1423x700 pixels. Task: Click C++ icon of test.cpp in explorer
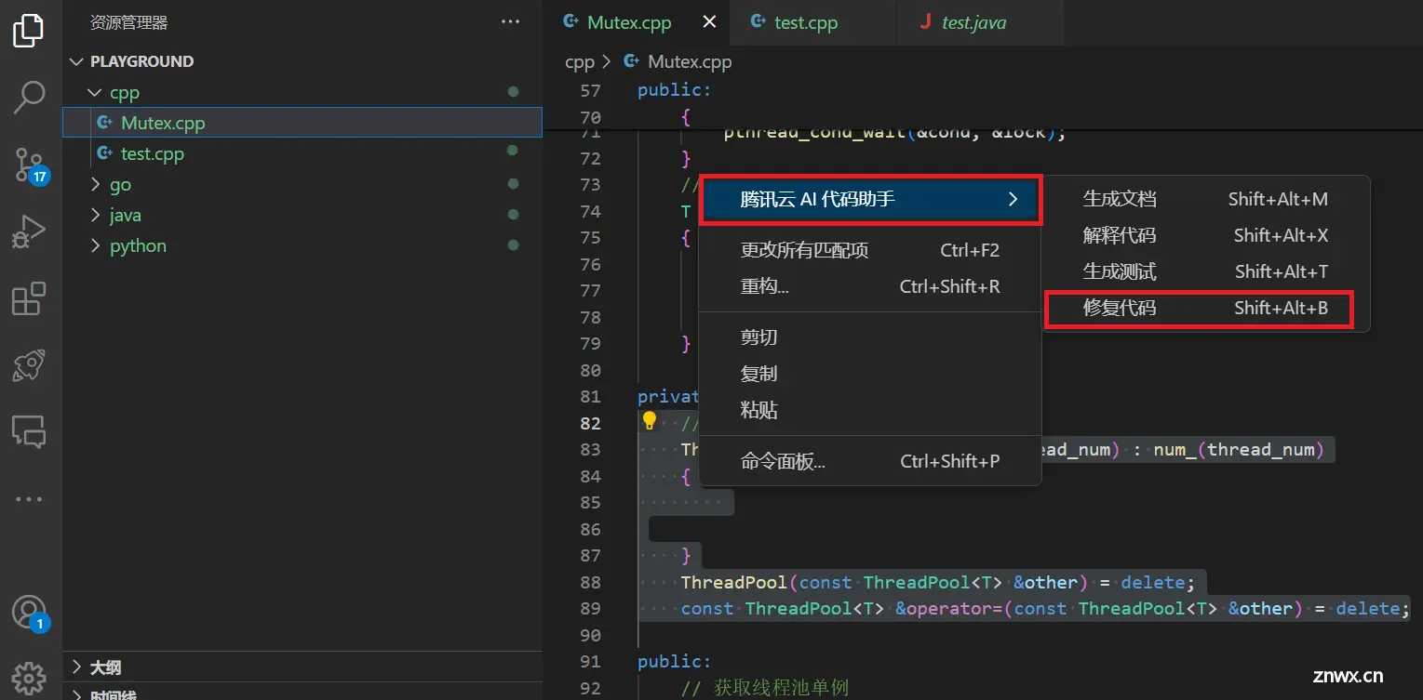(x=104, y=152)
